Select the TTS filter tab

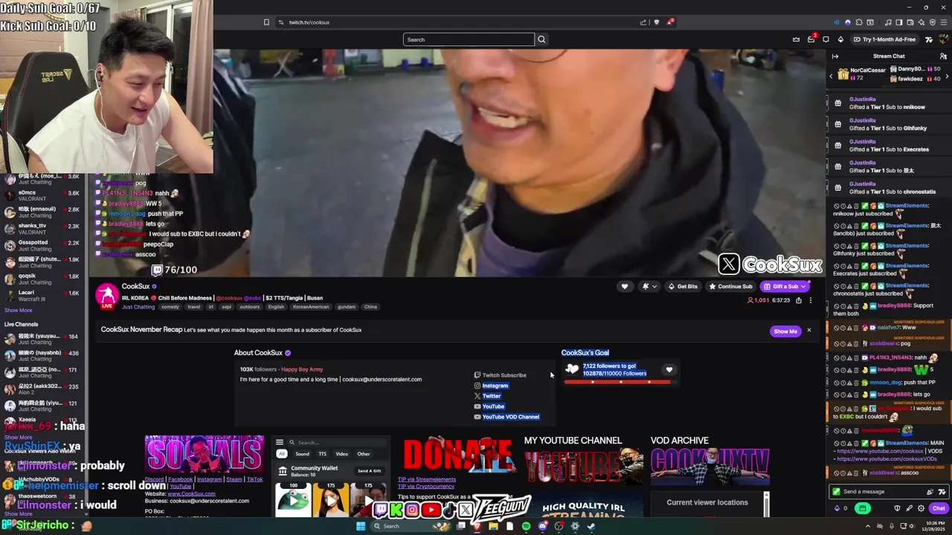pyautogui.click(x=323, y=454)
